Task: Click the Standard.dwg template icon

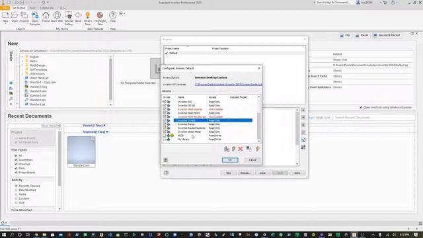Action: pyautogui.click(x=26, y=87)
